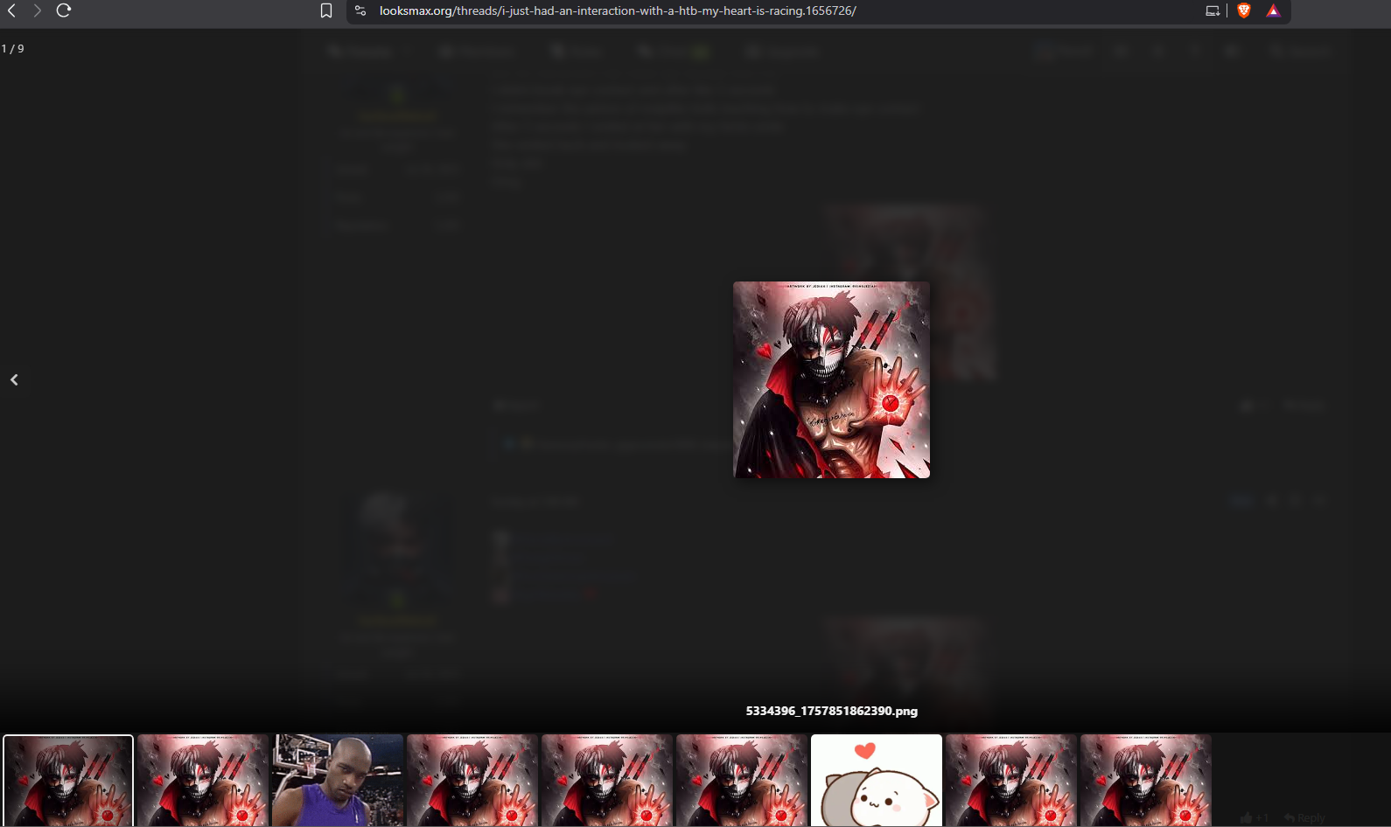Image resolution: width=1391 pixels, height=827 pixels.
Task: Click the browser back arrow
Action: tap(12, 10)
